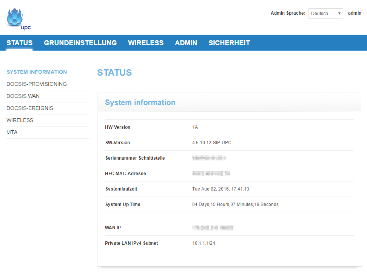Viewport: 367px width, 273px height.
Task: Click the admin user link
Action: tap(355, 13)
